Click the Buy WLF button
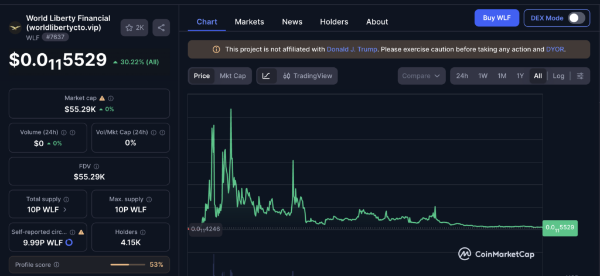The height and width of the screenshot is (276, 600). [496, 18]
